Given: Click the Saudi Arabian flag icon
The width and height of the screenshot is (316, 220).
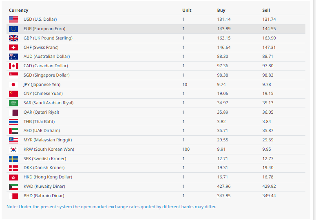Looking at the screenshot, I should click(x=13, y=103).
